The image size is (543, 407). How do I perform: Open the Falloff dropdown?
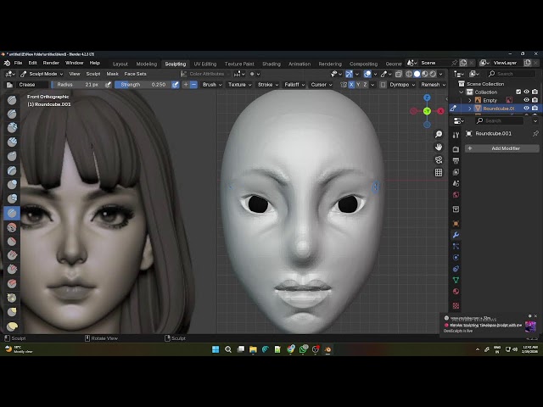tap(294, 85)
